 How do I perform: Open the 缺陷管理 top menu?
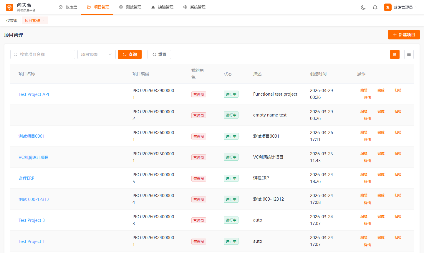pos(162,7)
